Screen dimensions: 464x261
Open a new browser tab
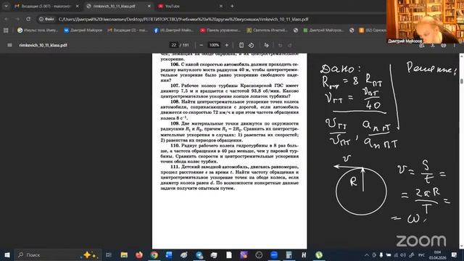click(232, 6)
